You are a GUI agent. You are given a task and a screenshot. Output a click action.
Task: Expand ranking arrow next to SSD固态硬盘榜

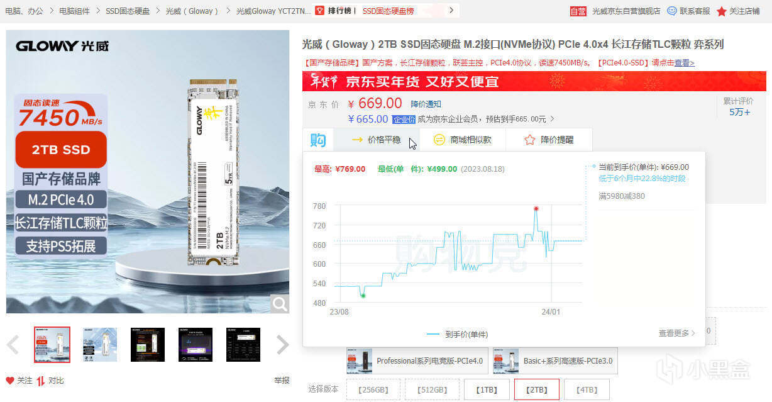tap(451, 10)
